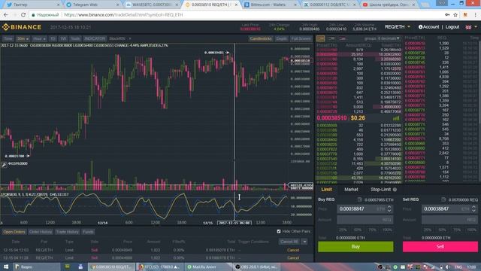Select the buy-orders-only order book icon
Viewport: 481px width, 271px height.
[331, 38]
